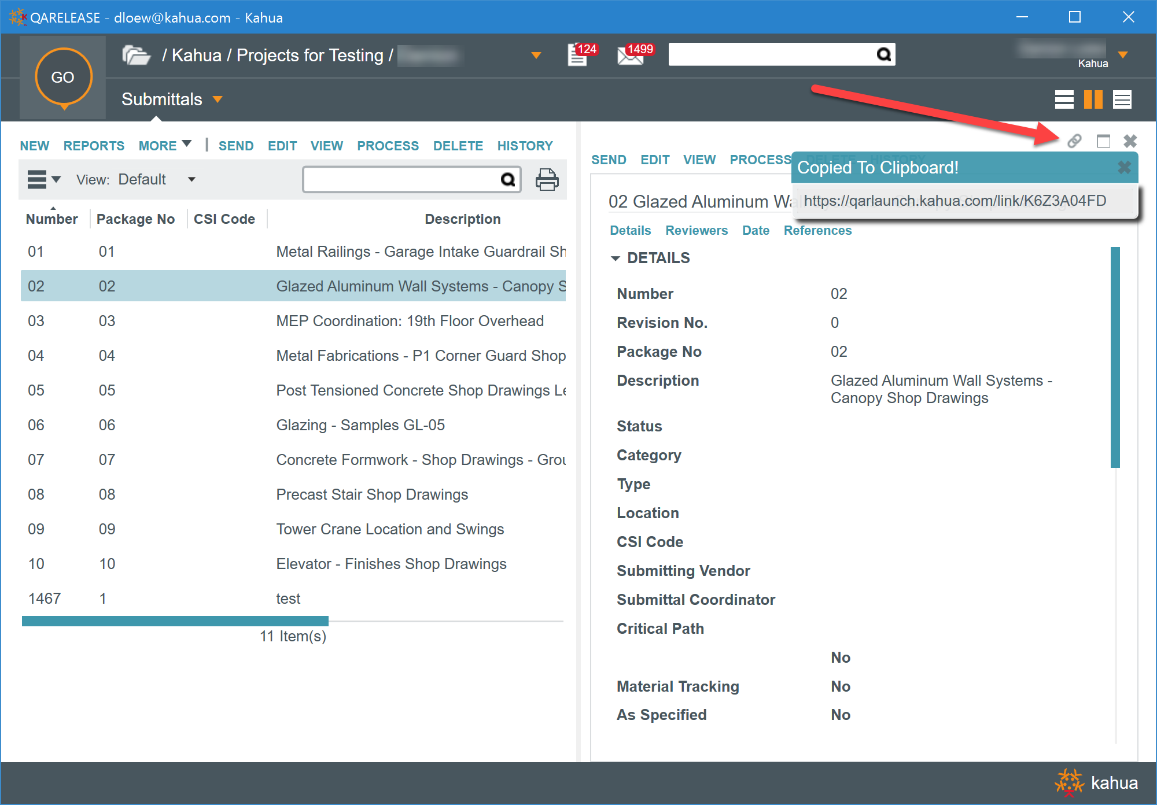Switch to the full list layout icon

coord(1064,99)
